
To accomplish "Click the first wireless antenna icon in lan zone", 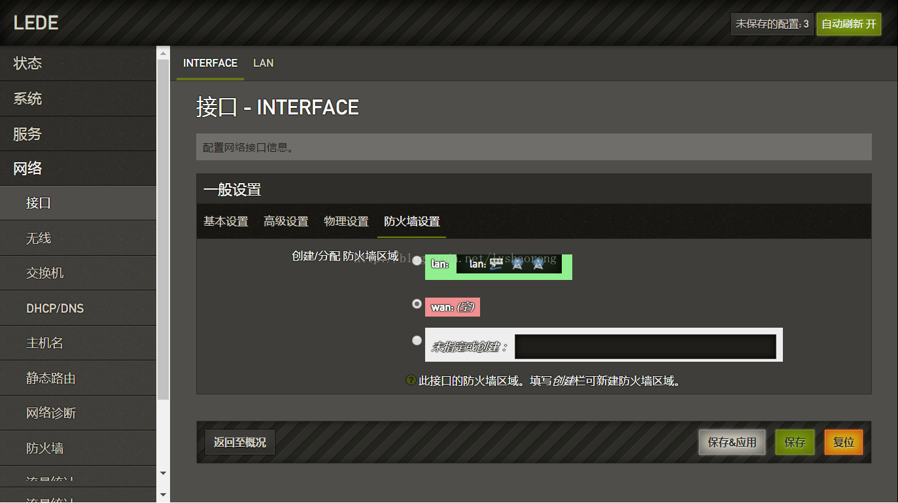I will (x=517, y=264).
